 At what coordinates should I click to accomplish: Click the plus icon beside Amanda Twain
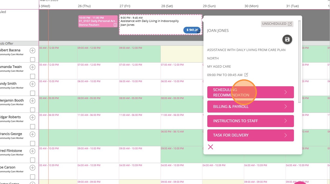click(32, 67)
